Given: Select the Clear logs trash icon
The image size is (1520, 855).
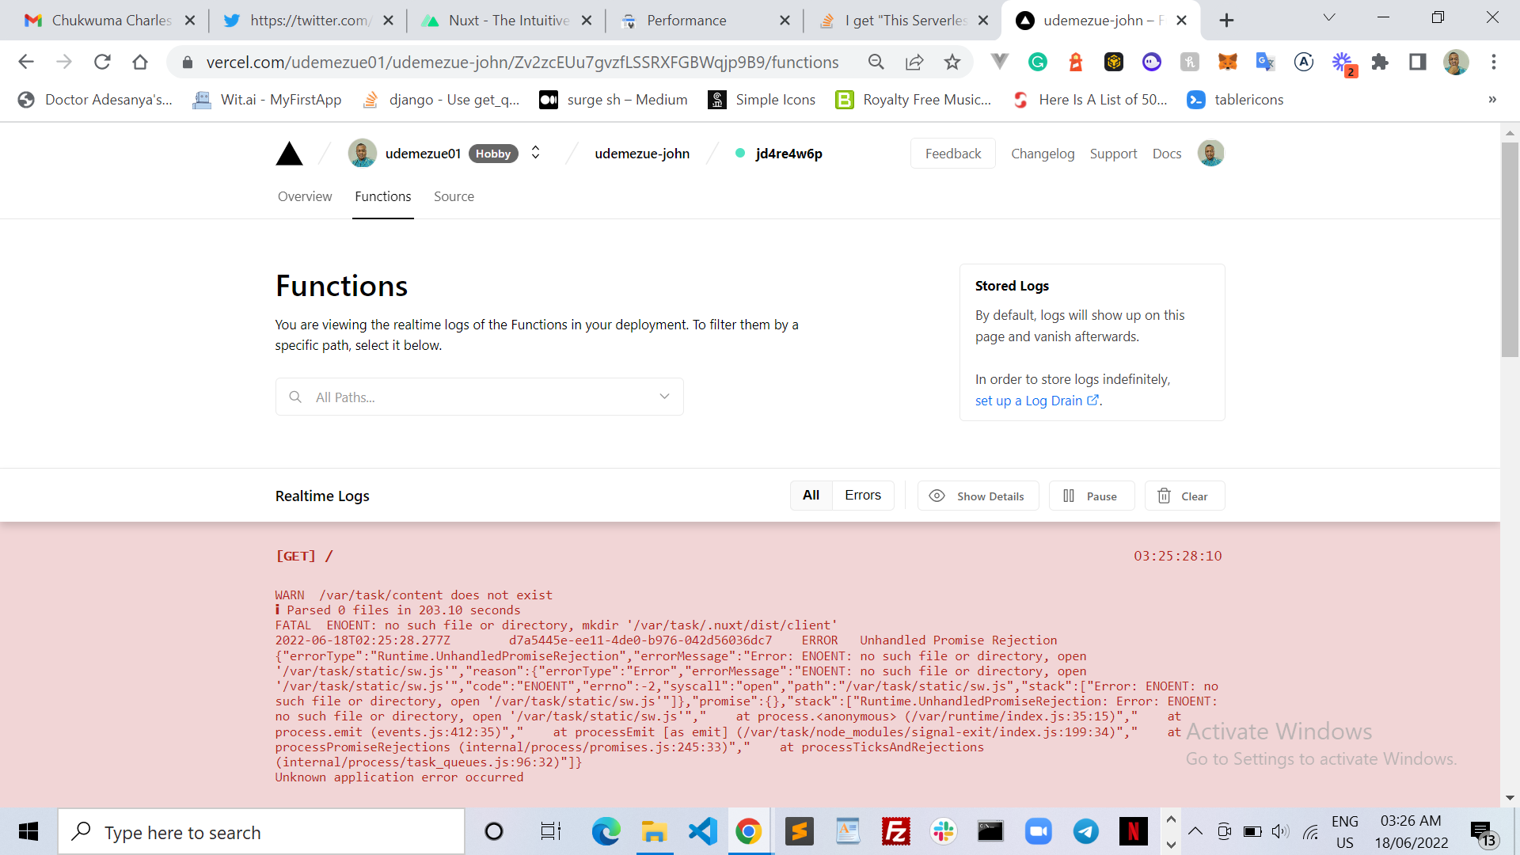Looking at the screenshot, I should (x=1164, y=496).
